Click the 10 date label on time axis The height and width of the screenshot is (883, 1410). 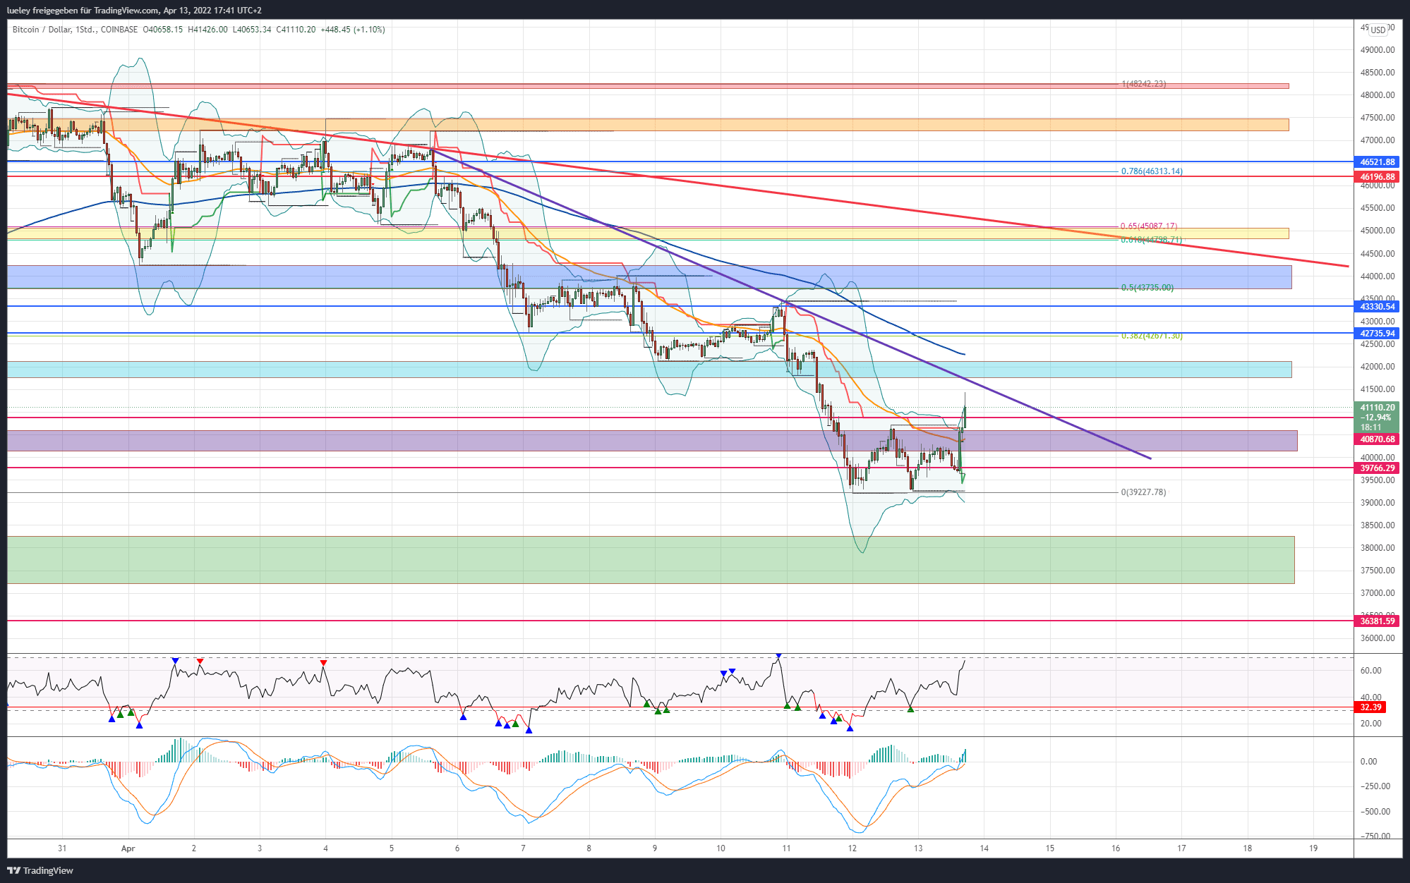pos(721,848)
